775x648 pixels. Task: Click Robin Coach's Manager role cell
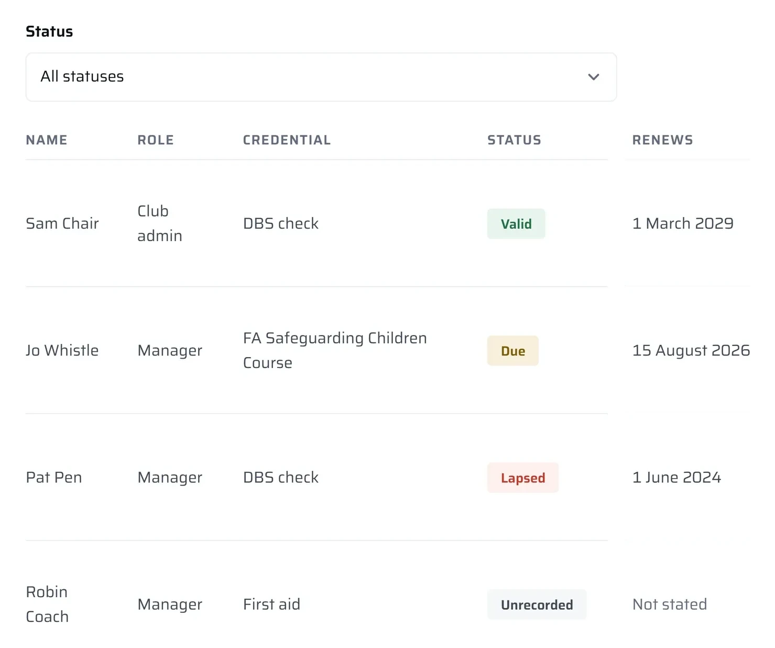pyautogui.click(x=170, y=604)
